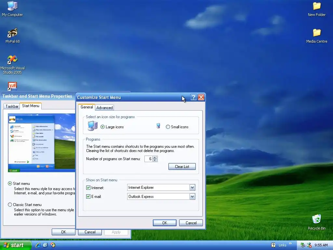Select Start Menu tab in Taskbar Properties
Screen dimensions: 333x250
(31, 106)
